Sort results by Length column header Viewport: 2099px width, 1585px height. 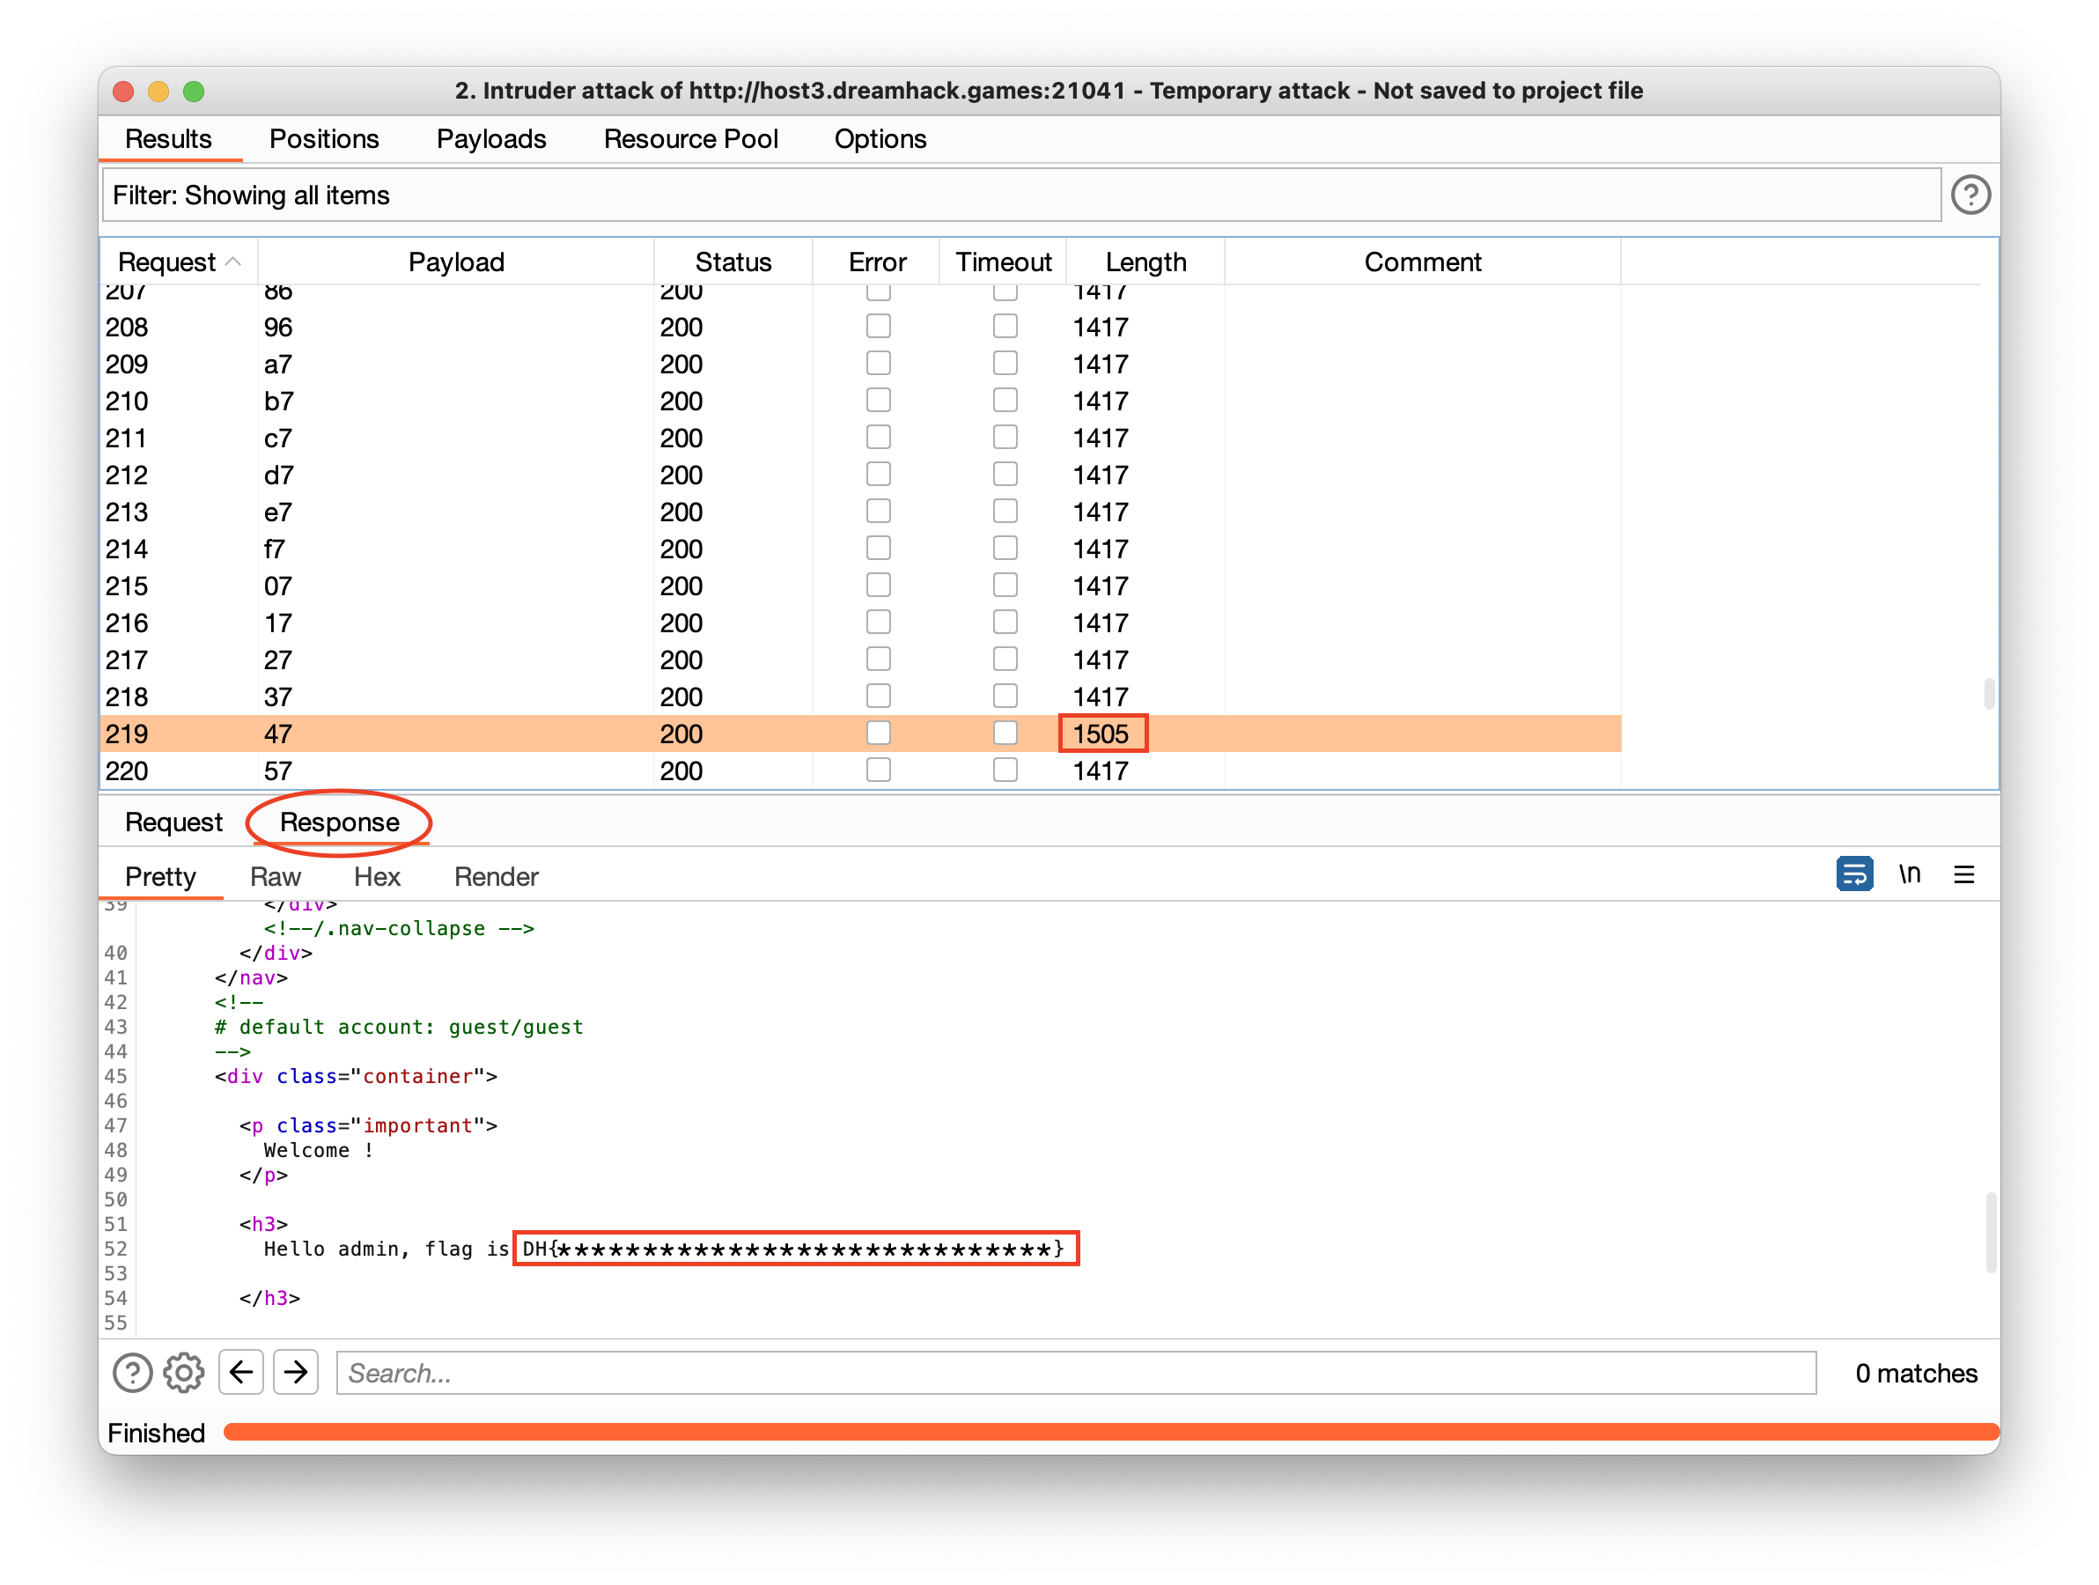(x=1145, y=262)
